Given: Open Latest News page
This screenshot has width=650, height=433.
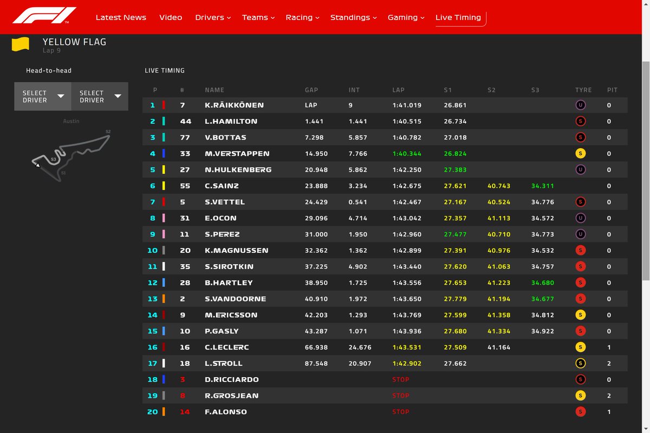Looking at the screenshot, I should [x=121, y=17].
